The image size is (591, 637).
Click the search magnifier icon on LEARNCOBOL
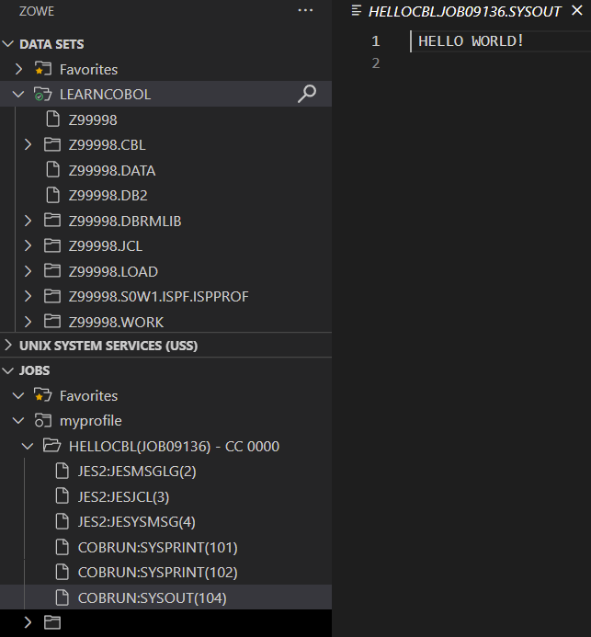click(307, 94)
